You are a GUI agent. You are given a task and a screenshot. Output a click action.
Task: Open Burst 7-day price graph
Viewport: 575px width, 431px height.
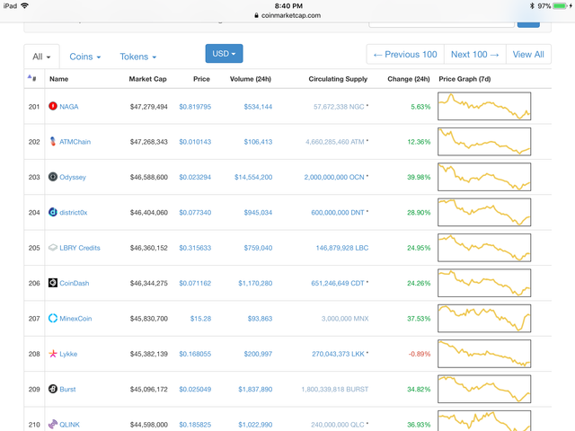click(484, 389)
